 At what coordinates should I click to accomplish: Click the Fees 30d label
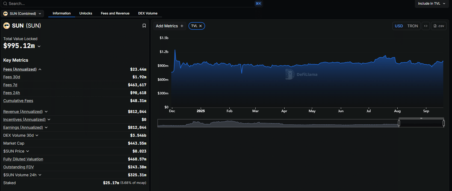click(12, 77)
